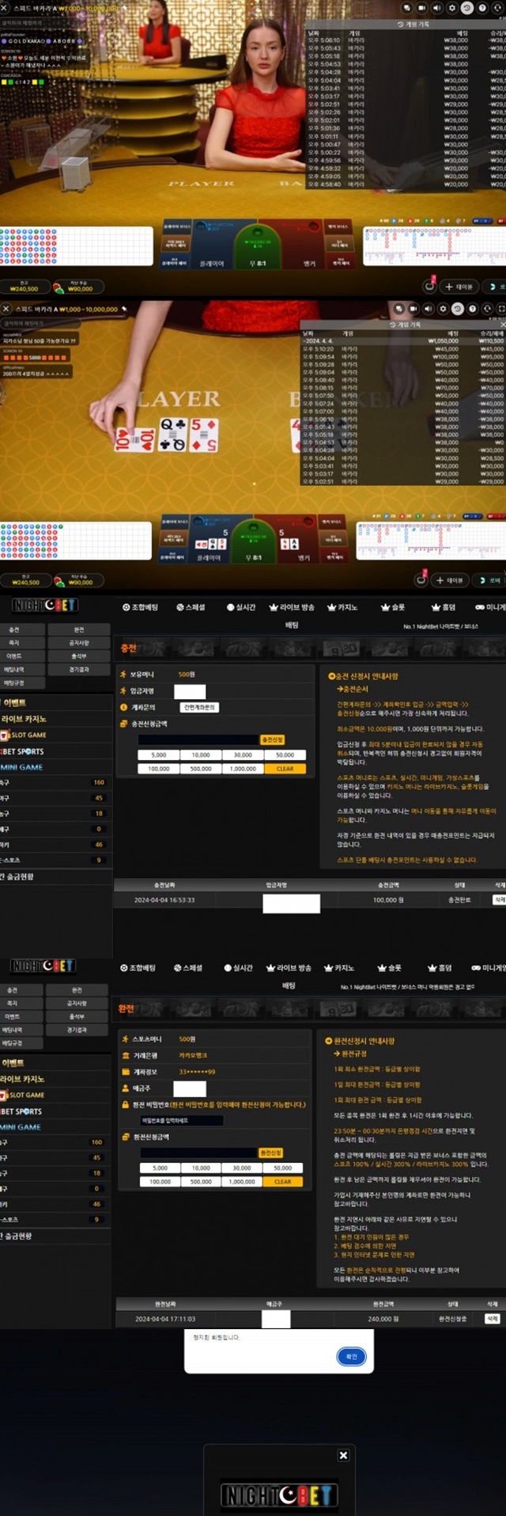
Task: Enter fullscreen in the lower baccarat window
Action: coord(500,309)
